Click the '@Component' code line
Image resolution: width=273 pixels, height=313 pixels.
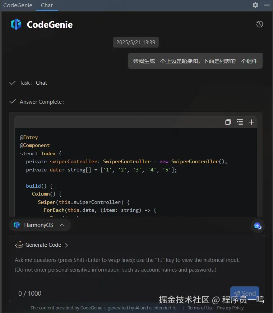(34, 145)
